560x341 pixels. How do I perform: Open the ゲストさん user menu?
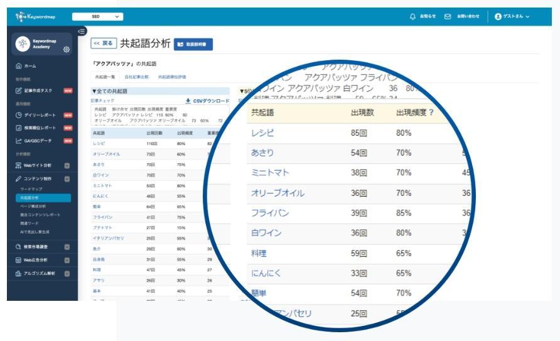512,16
